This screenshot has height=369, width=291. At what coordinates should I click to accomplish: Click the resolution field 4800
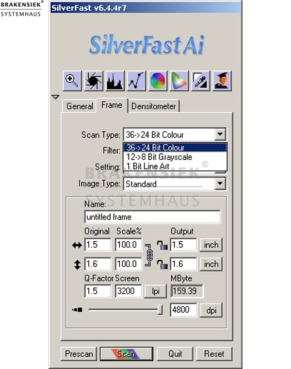click(183, 310)
